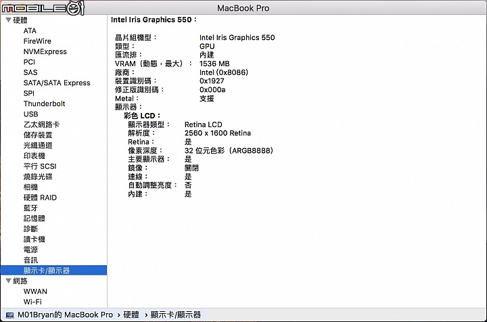The height and width of the screenshot is (322, 487).
Task: Click the 彩色 LCD heading
Action: (142, 116)
